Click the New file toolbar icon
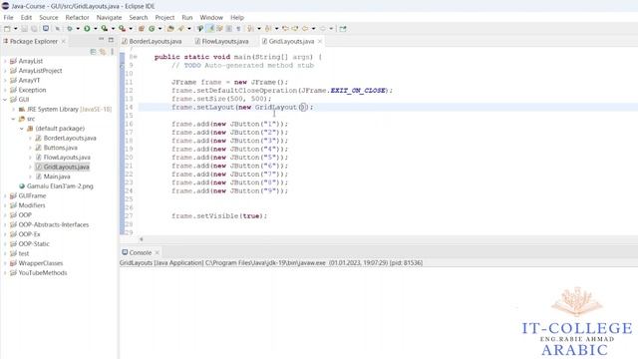The height and width of the screenshot is (359, 638). click(x=7, y=29)
